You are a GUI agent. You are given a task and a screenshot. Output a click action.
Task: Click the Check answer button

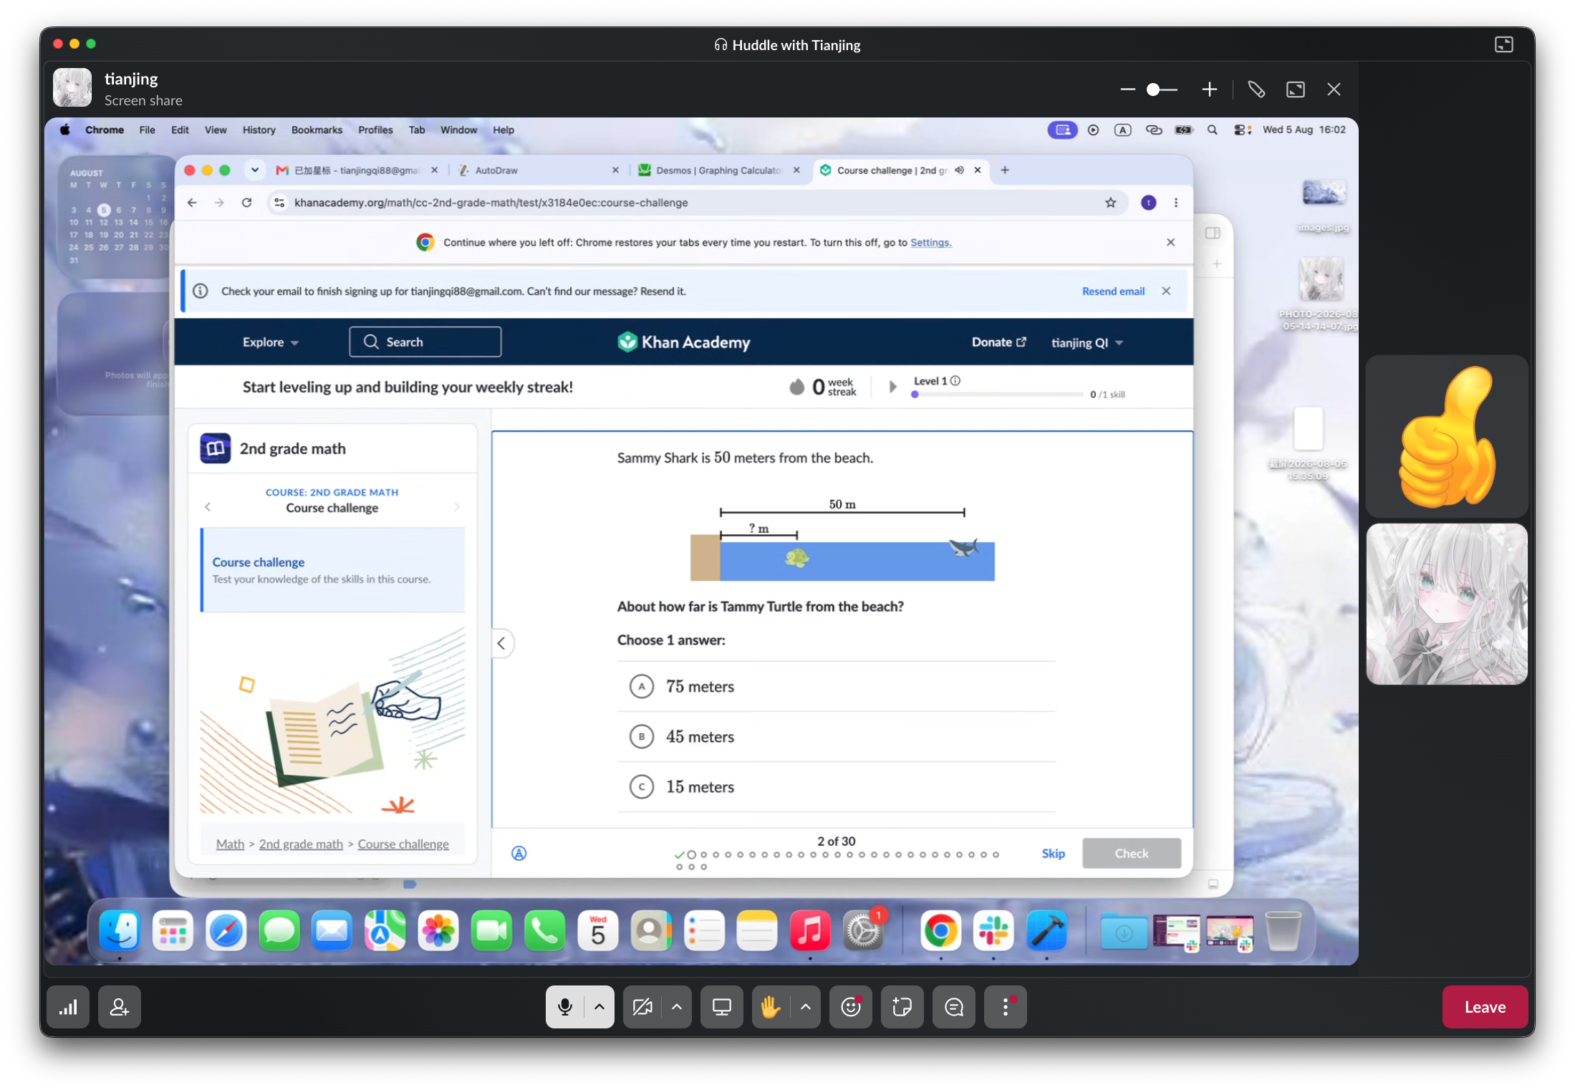(1131, 853)
